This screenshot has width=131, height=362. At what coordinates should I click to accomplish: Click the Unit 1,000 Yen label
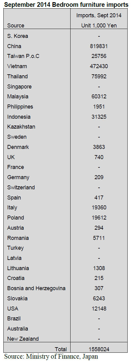pyautogui.click(x=99, y=26)
